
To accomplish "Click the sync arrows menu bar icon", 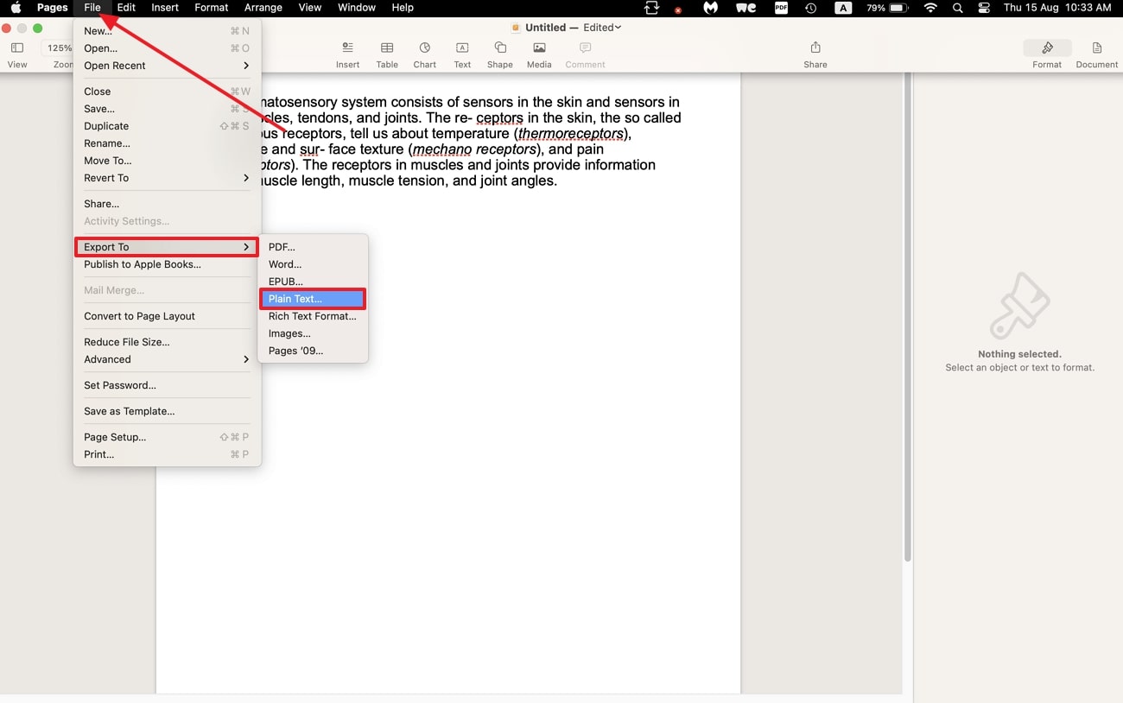I will tap(652, 8).
